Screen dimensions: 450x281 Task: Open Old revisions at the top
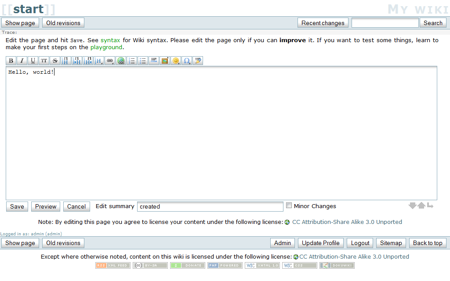pos(63,23)
